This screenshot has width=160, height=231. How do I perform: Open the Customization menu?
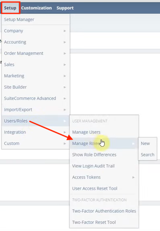click(36, 8)
